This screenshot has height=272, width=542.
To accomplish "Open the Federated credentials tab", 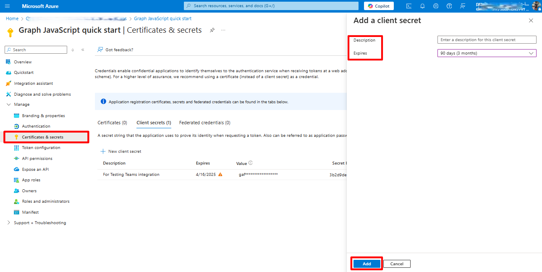I will pos(204,122).
